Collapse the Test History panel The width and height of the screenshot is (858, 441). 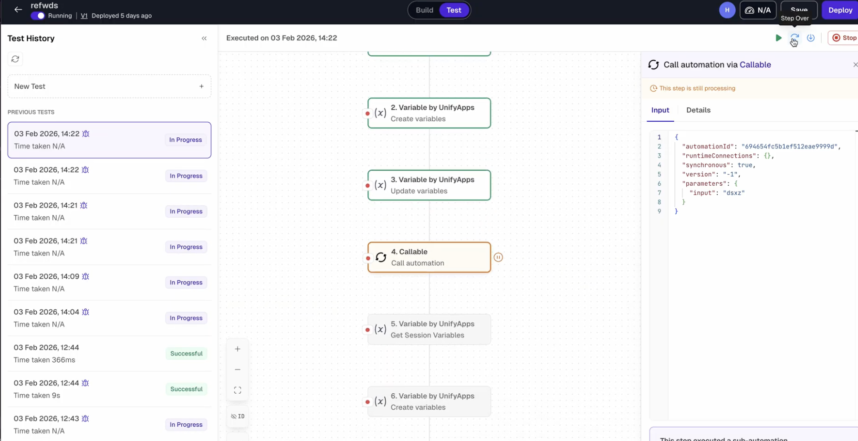point(204,38)
